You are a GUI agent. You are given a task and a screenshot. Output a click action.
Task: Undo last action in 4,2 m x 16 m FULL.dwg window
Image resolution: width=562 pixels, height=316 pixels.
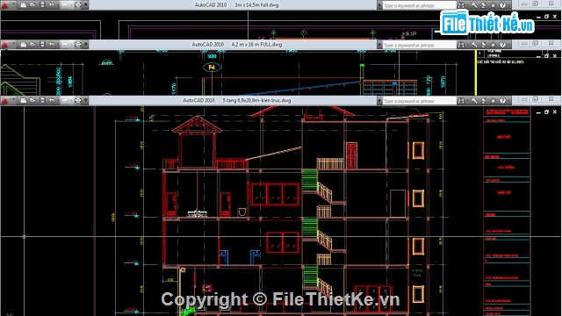pos(52,45)
